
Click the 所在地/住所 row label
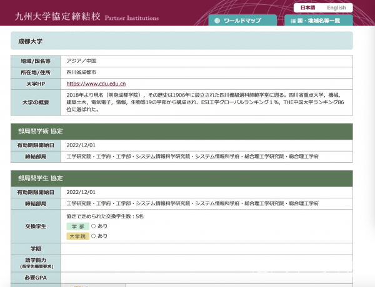tap(36, 72)
